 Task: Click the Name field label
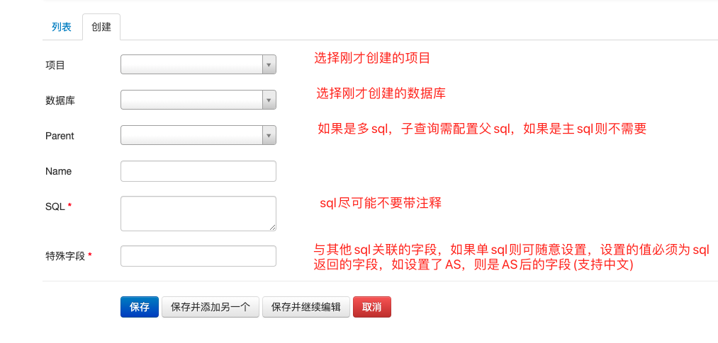point(58,171)
